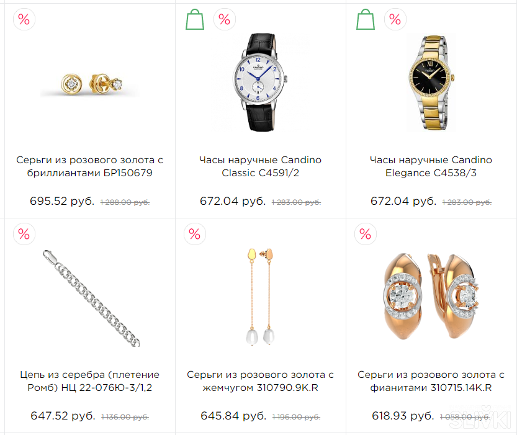Click percent badge on the silver chain card

pos(24,234)
